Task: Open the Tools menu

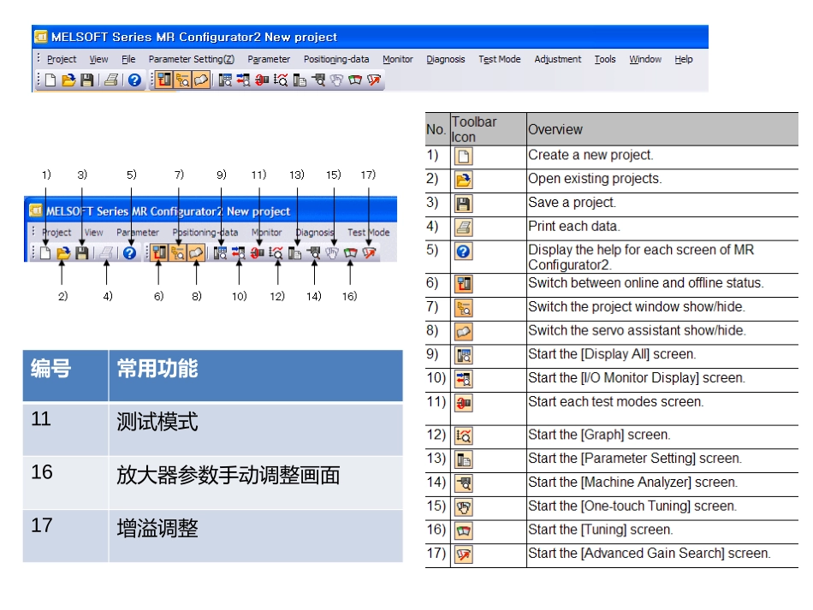Action: [604, 60]
